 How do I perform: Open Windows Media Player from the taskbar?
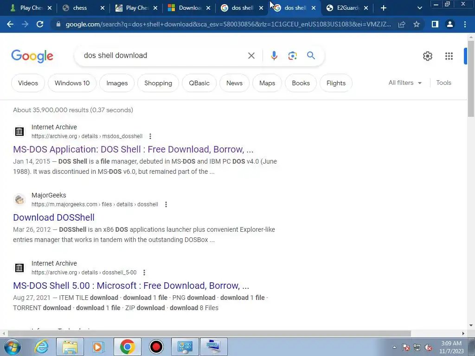(x=97, y=347)
